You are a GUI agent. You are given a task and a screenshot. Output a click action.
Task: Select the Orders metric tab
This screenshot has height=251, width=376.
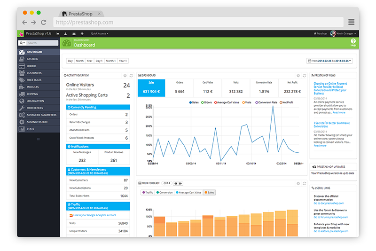(180, 88)
